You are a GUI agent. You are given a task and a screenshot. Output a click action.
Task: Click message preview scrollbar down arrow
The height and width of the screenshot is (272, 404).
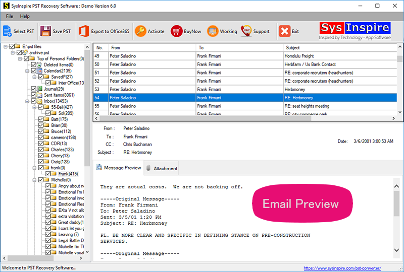(x=396, y=250)
